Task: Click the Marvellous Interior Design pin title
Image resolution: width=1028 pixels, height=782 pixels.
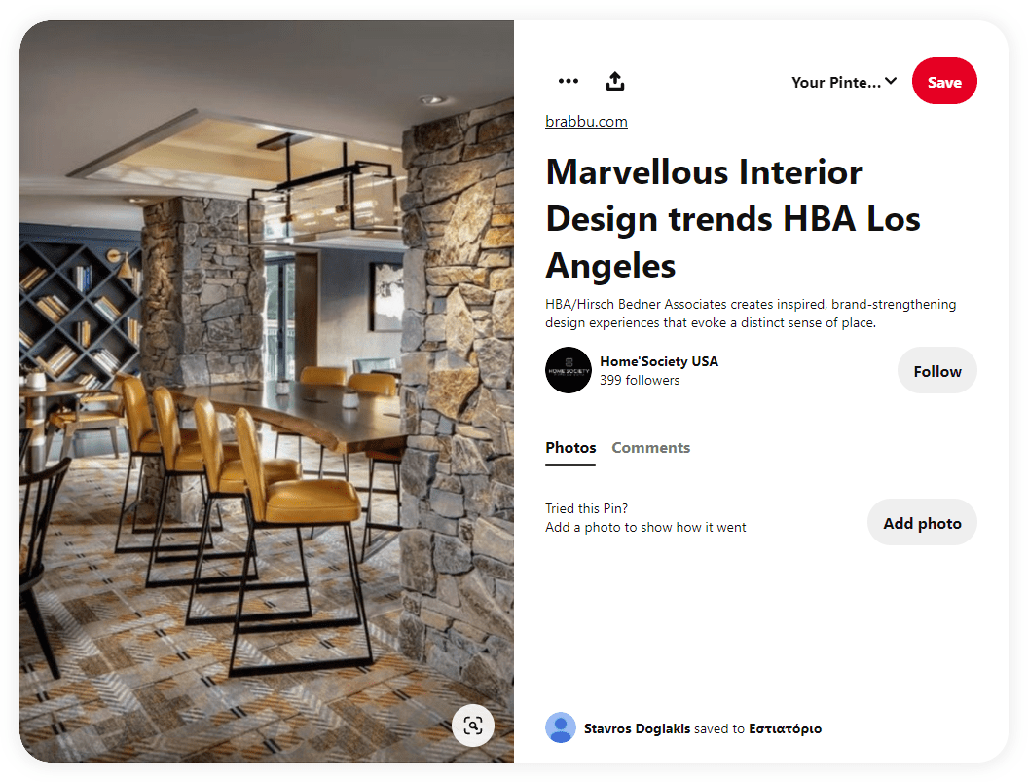Action: click(x=733, y=218)
